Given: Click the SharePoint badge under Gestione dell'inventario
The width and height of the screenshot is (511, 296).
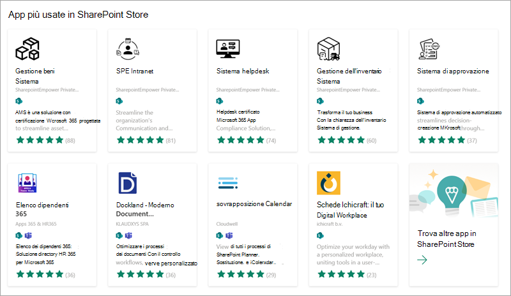Looking at the screenshot, I should tap(320, 101).
